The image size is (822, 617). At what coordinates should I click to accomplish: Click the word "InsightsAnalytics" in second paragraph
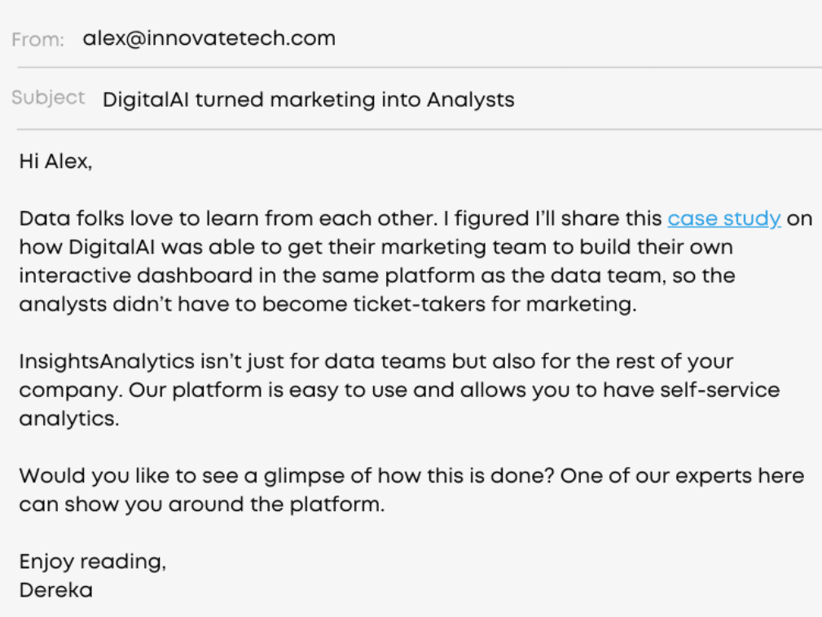tap(107, 362)
